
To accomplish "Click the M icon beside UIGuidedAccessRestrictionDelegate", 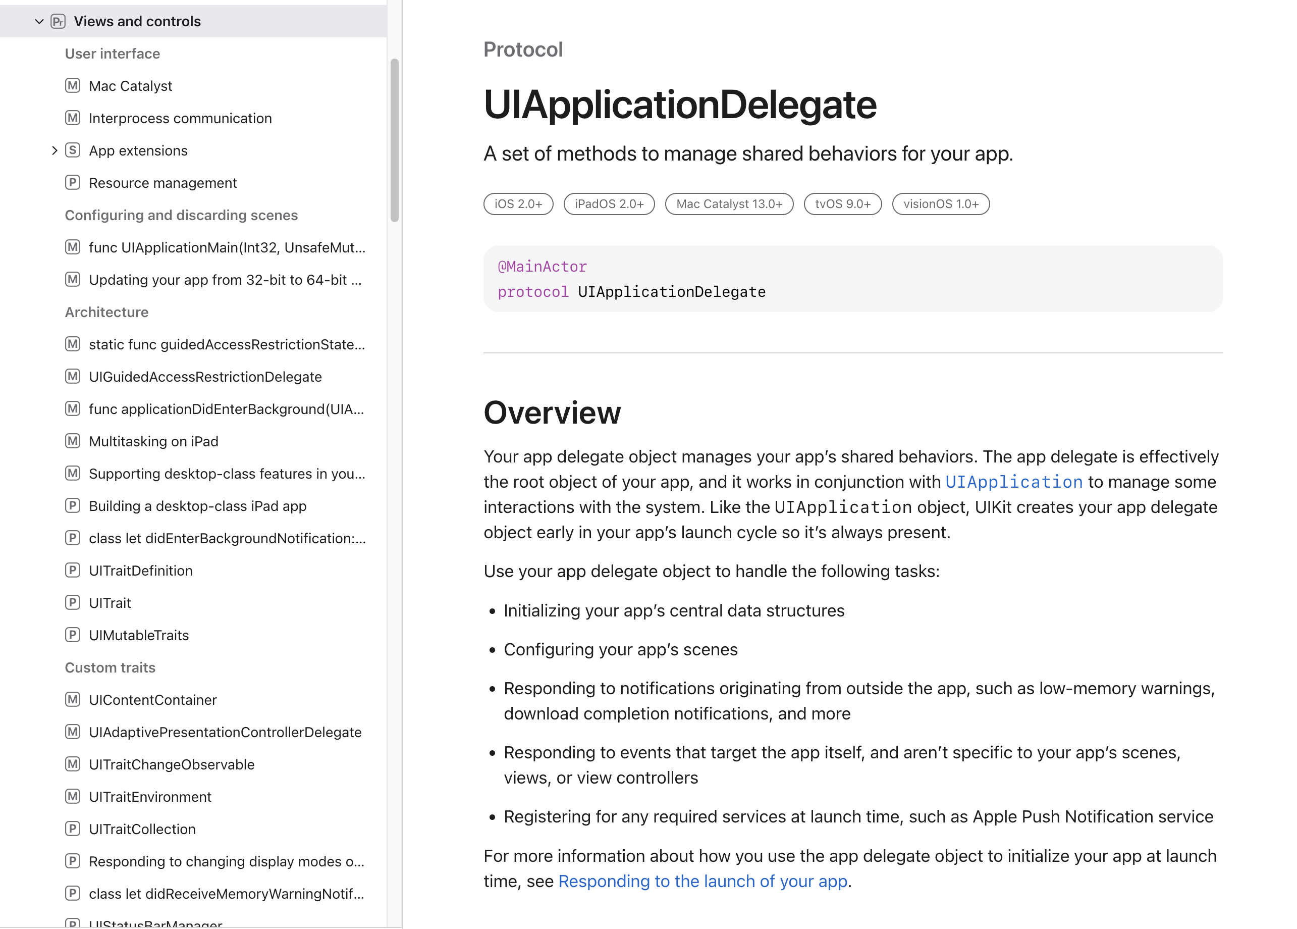I will click(73, 377).
